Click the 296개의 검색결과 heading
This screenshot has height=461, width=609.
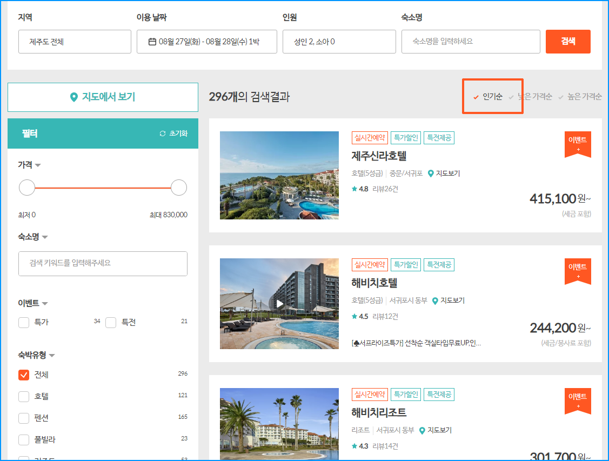[249, 97]
